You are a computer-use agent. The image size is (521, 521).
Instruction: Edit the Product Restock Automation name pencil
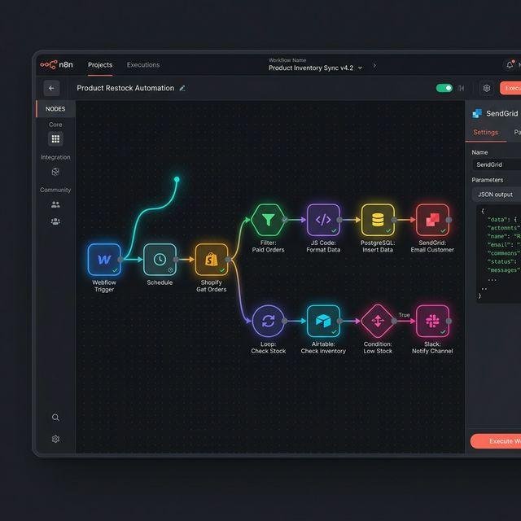182,88
